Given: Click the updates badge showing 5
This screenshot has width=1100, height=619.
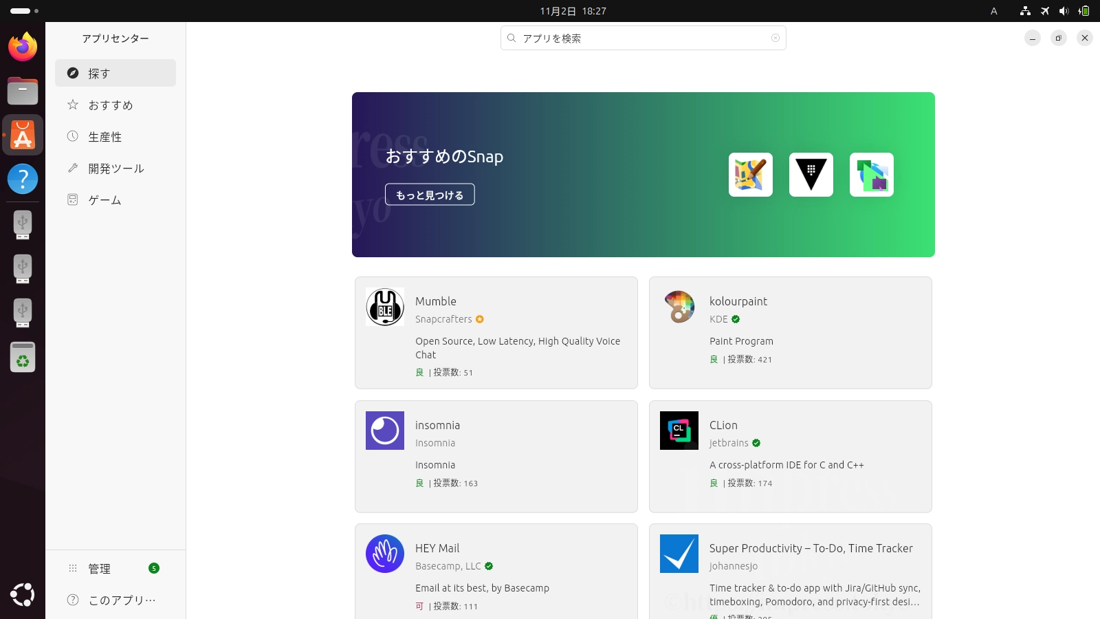Looking at the screenshot, I should pyautogui.click(x=154, y=568).
